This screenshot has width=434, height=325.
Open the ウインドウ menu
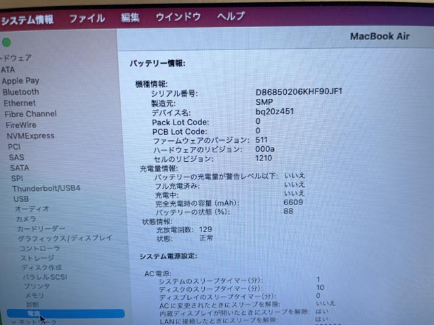click(x=178, y=16)
